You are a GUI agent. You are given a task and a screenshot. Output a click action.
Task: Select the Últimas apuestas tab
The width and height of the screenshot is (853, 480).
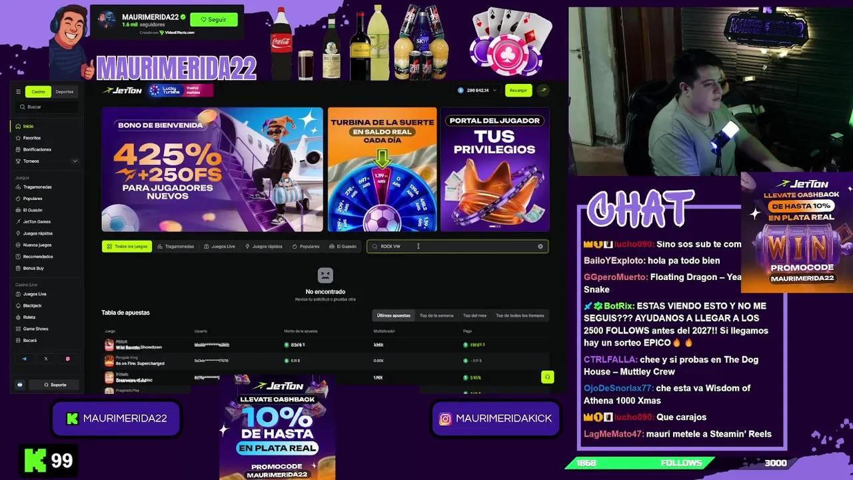point(393,315)
